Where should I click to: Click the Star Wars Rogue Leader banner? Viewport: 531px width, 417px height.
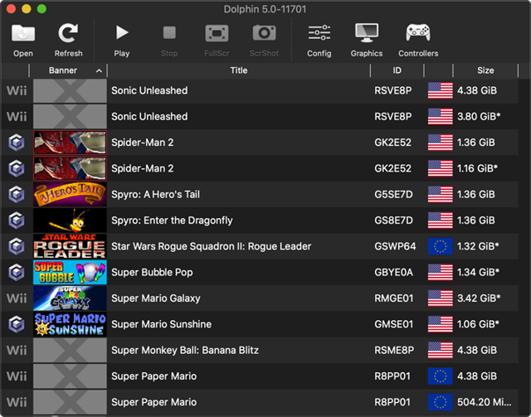tap(70, 246)
